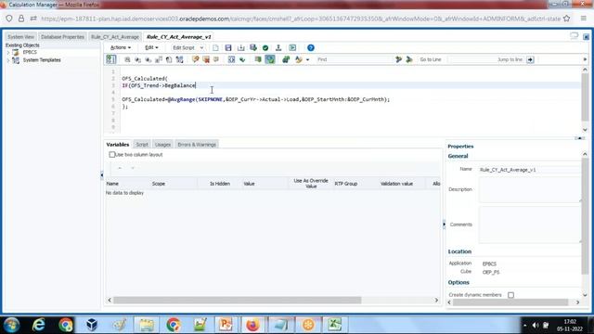Image resolution: width=594 pixels, height=334 pixels.
Task: Click the Save As icon
Action: tap(240, 47)
